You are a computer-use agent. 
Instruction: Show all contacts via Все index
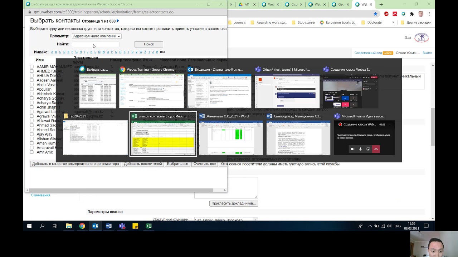click(162, 52)
